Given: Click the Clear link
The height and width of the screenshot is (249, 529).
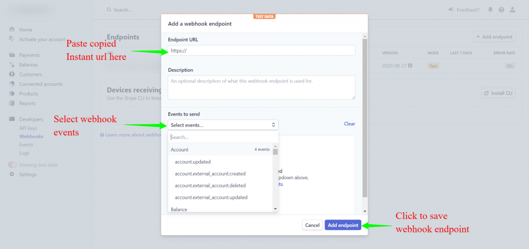Looking at the screenshot, I should [x=350, y=124].
